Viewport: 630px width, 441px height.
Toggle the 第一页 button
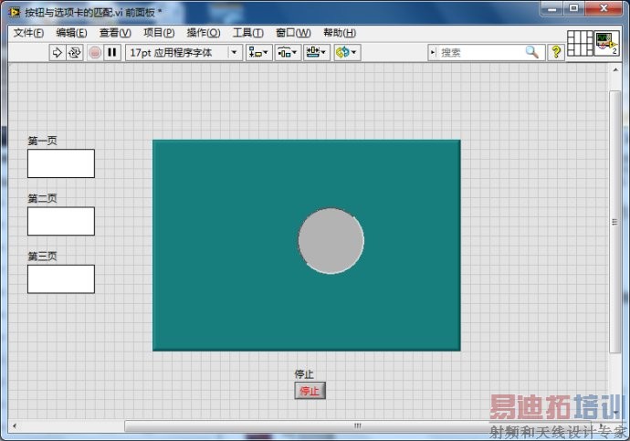(x=61, y=163)
